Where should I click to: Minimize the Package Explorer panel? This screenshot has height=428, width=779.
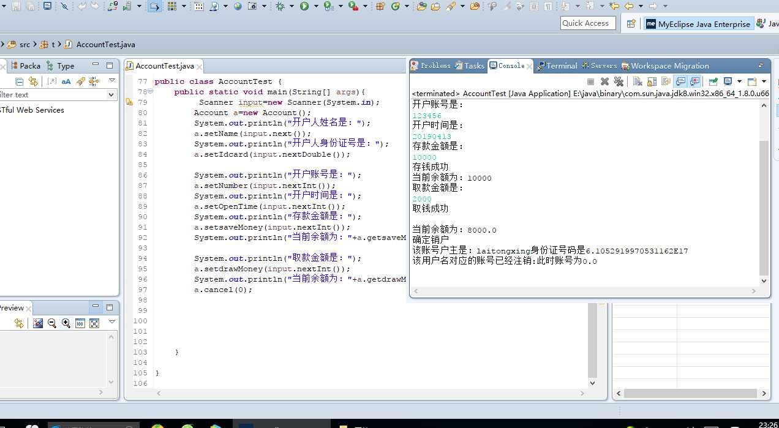(x=96, y=65)
